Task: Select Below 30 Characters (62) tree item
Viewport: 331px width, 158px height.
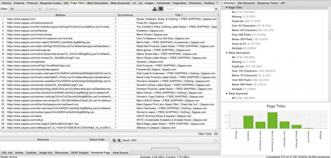Action: (x=253, y=30)
